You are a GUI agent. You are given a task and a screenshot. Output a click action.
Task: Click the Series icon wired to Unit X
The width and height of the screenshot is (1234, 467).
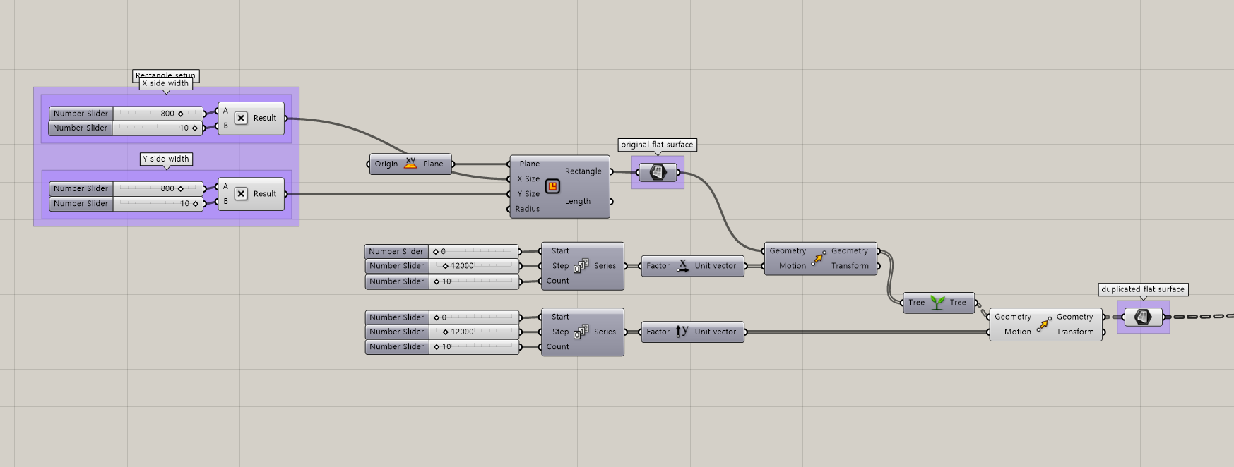(x=581, y=266)
